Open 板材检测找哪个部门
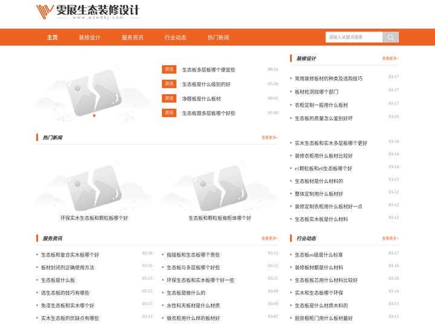The image size is (435, 326). tap(316, 92)
